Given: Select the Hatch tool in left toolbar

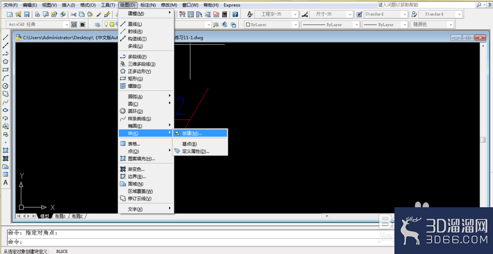Looking at the screenshot, I should [5, 151].
